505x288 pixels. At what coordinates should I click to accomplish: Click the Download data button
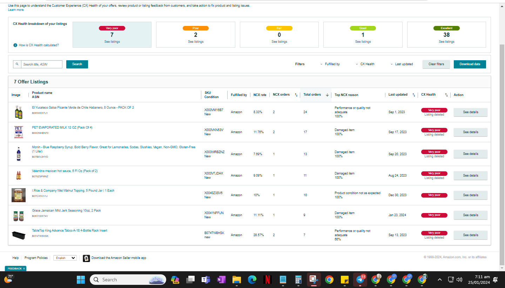click(x=470, y=64)
